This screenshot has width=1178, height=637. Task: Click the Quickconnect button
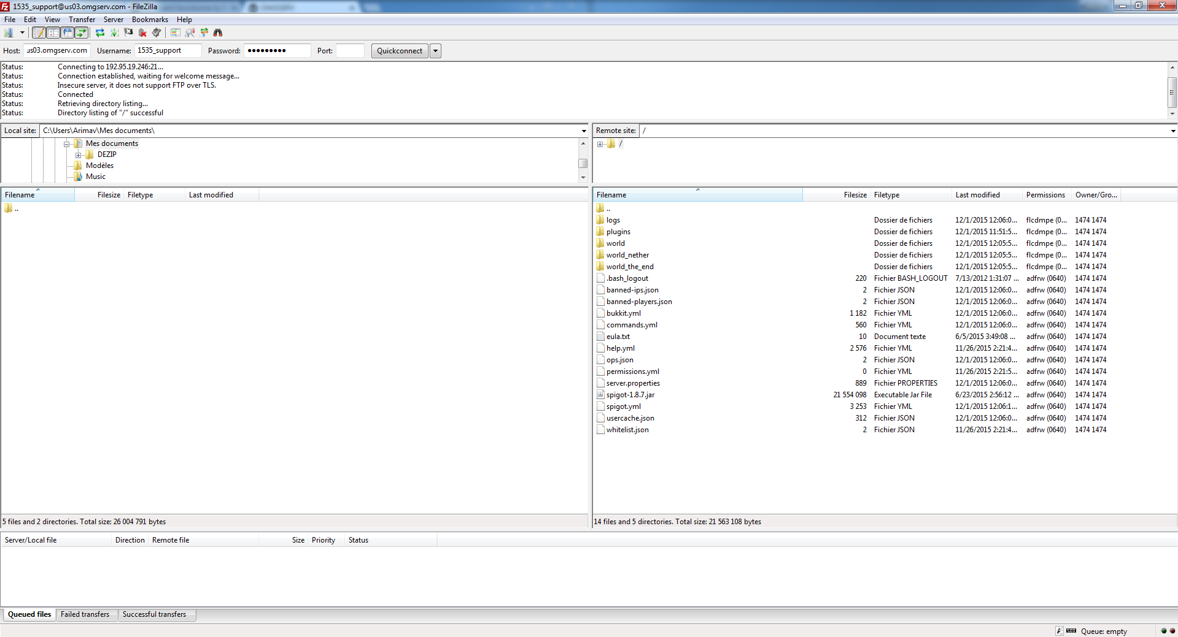click(400, 51)
